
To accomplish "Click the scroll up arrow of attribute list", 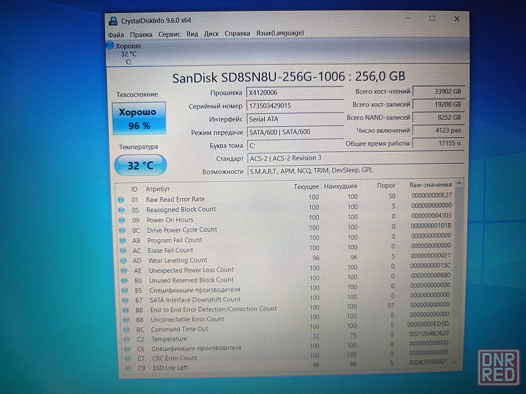I will click(459, 183).
